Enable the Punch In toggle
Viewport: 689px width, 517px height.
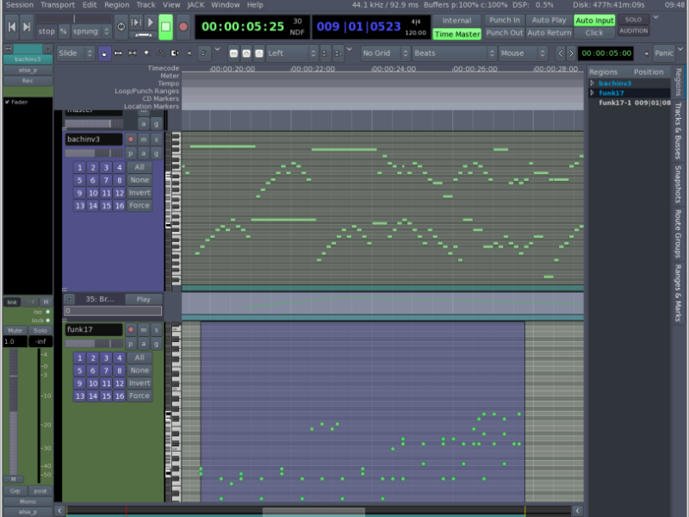[x=504, y=20]
